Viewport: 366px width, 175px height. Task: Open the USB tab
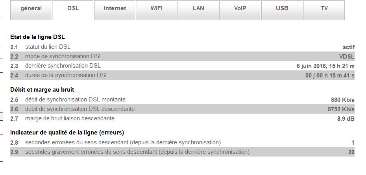[282, 9]
